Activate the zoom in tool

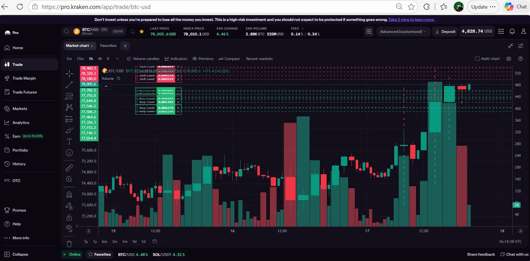pyautogui.click(x=69, y=179)
